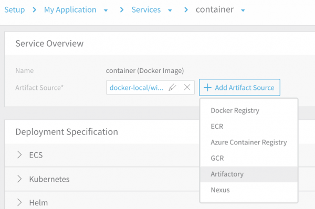Click the Deployment Specification heading
The width and height of the screenshot is (315, 209).
[67, 132]
